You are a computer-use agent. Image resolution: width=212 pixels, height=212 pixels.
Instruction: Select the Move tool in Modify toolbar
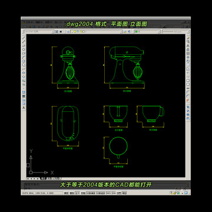188,57
